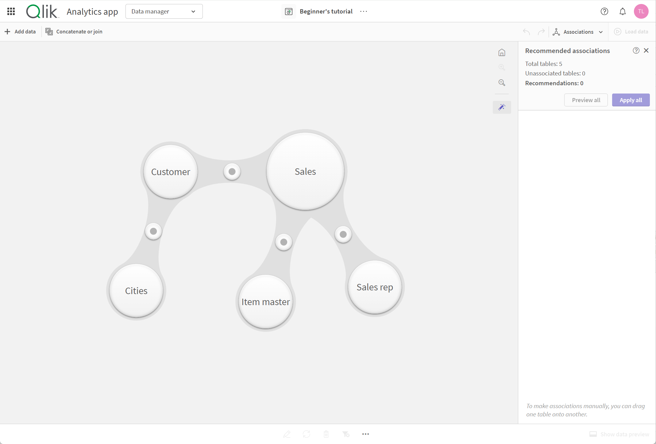This screenshot has width=656, height=444.
Task: Click the zoom in icon
Action: 502,67
